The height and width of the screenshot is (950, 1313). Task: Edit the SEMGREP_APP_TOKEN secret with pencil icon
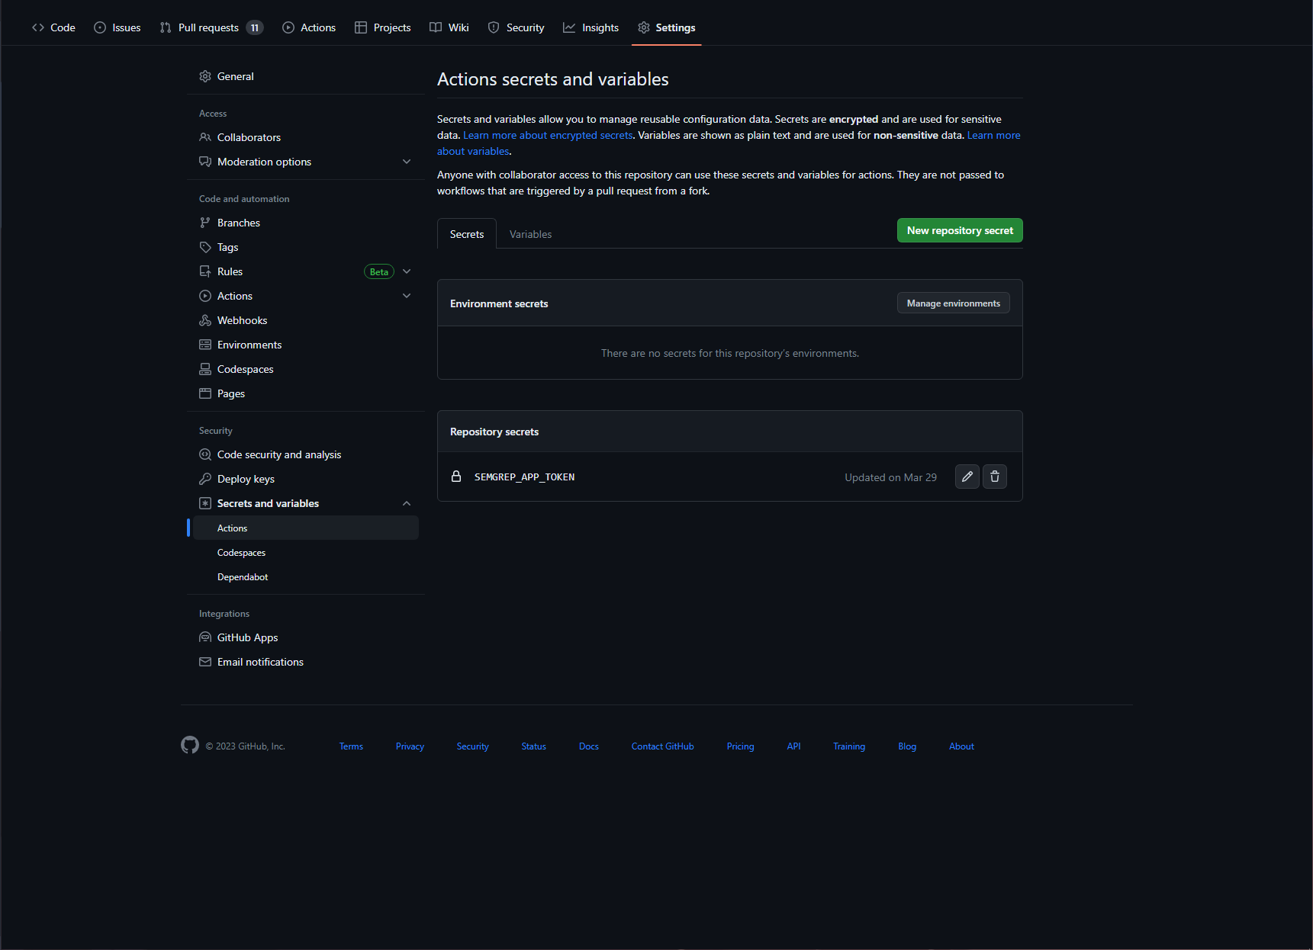click(x=967, y=477)
